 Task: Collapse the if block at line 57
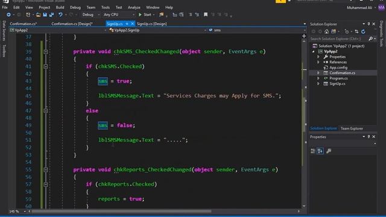(x=46, y=184)
